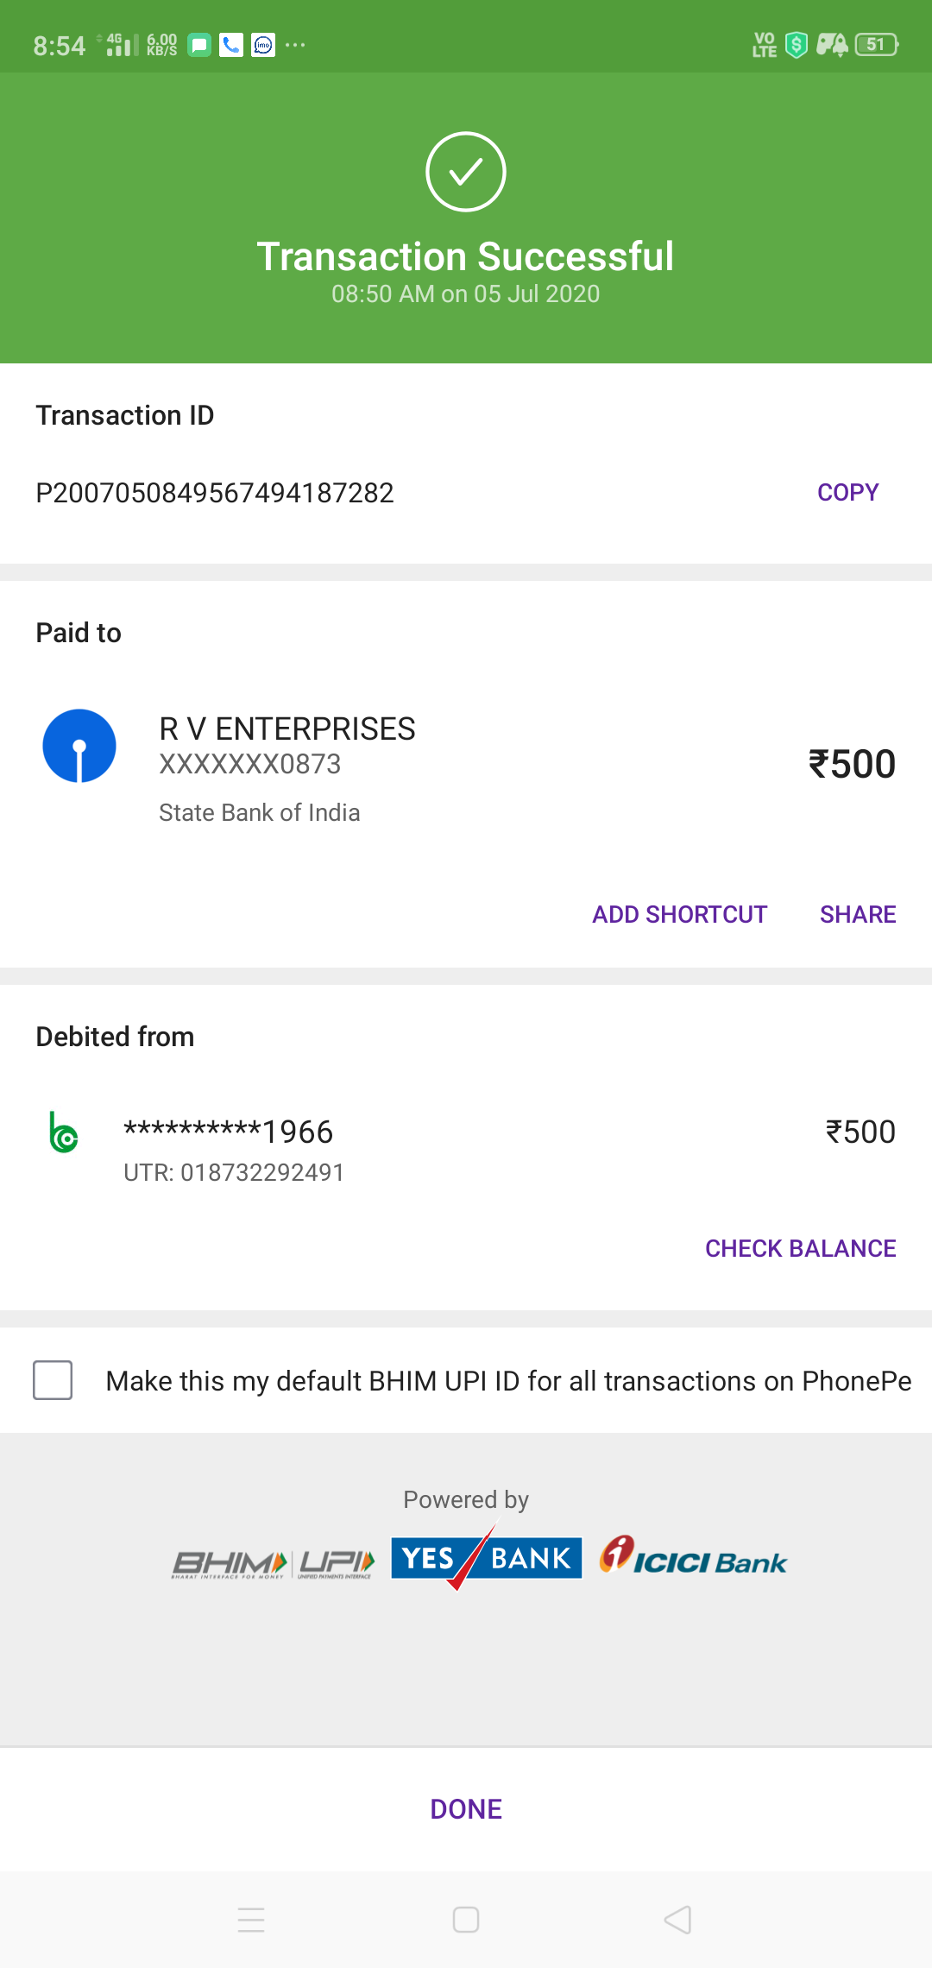The width and height of the screenshot is (932, 1968).
Task: Tap the transaction success checkmark icon
Action: pyautogui.click(x=465, y=172)
